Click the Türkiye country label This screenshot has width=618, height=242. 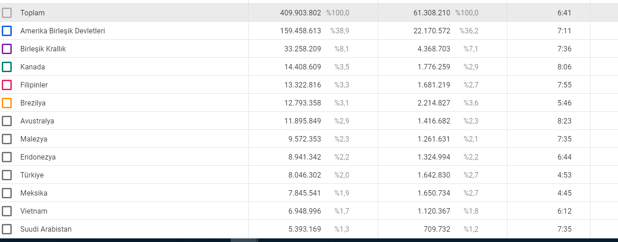tap(32, 175)
